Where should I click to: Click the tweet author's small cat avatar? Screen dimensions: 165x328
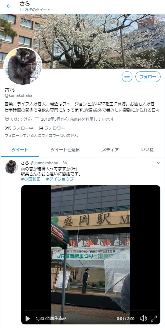coord(11,167)
